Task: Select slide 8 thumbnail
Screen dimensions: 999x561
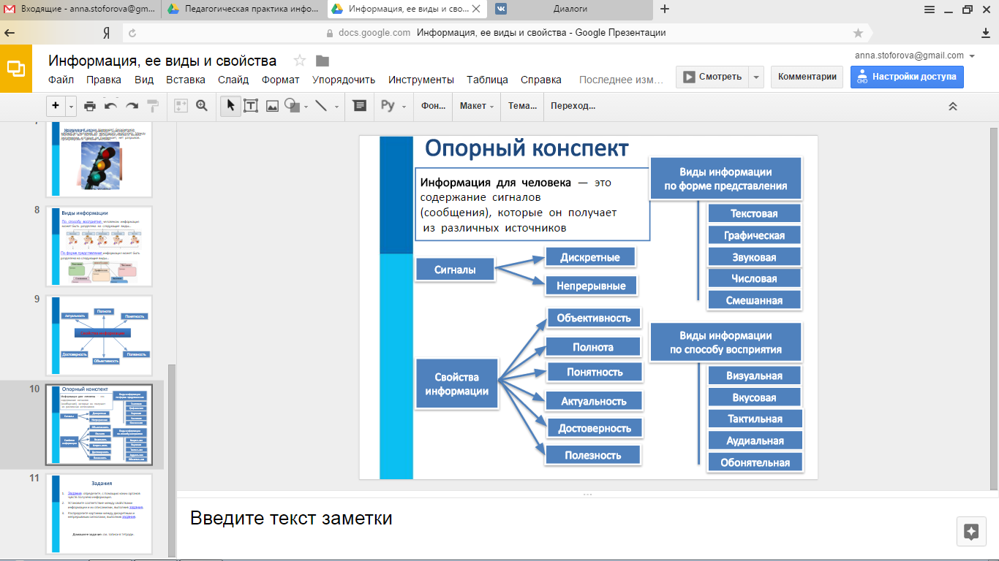Action: [x=99, y=246]
